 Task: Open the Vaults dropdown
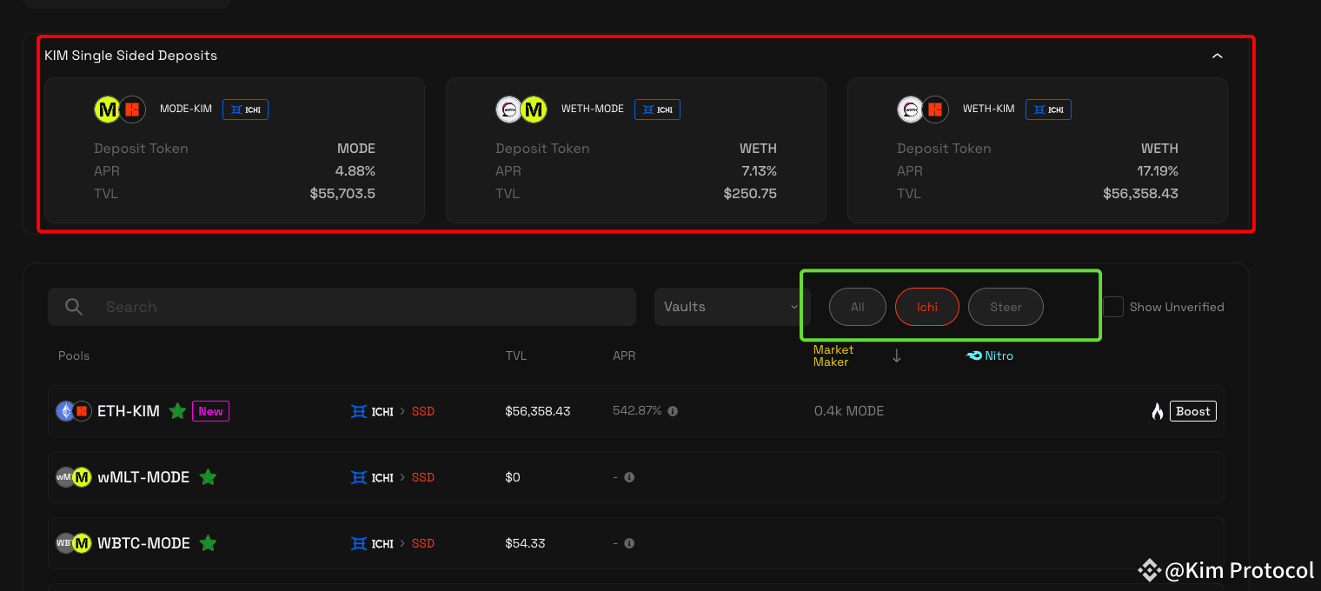pos(732,307)
